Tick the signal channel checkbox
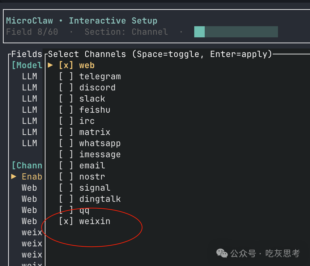 pos(66,188)
